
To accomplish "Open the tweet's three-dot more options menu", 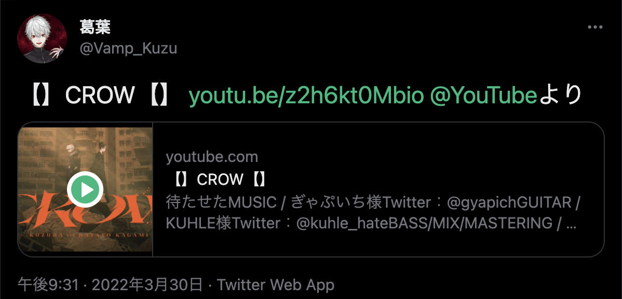I will pyautogui.click(x=595, y=28).
